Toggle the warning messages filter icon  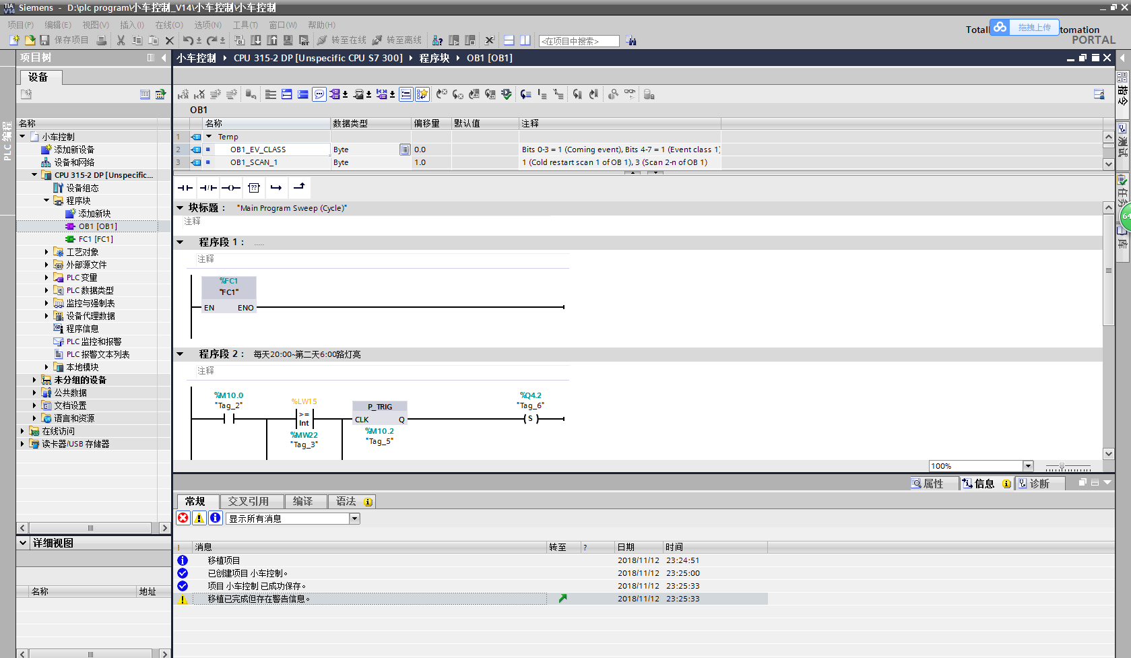(199, 518)
